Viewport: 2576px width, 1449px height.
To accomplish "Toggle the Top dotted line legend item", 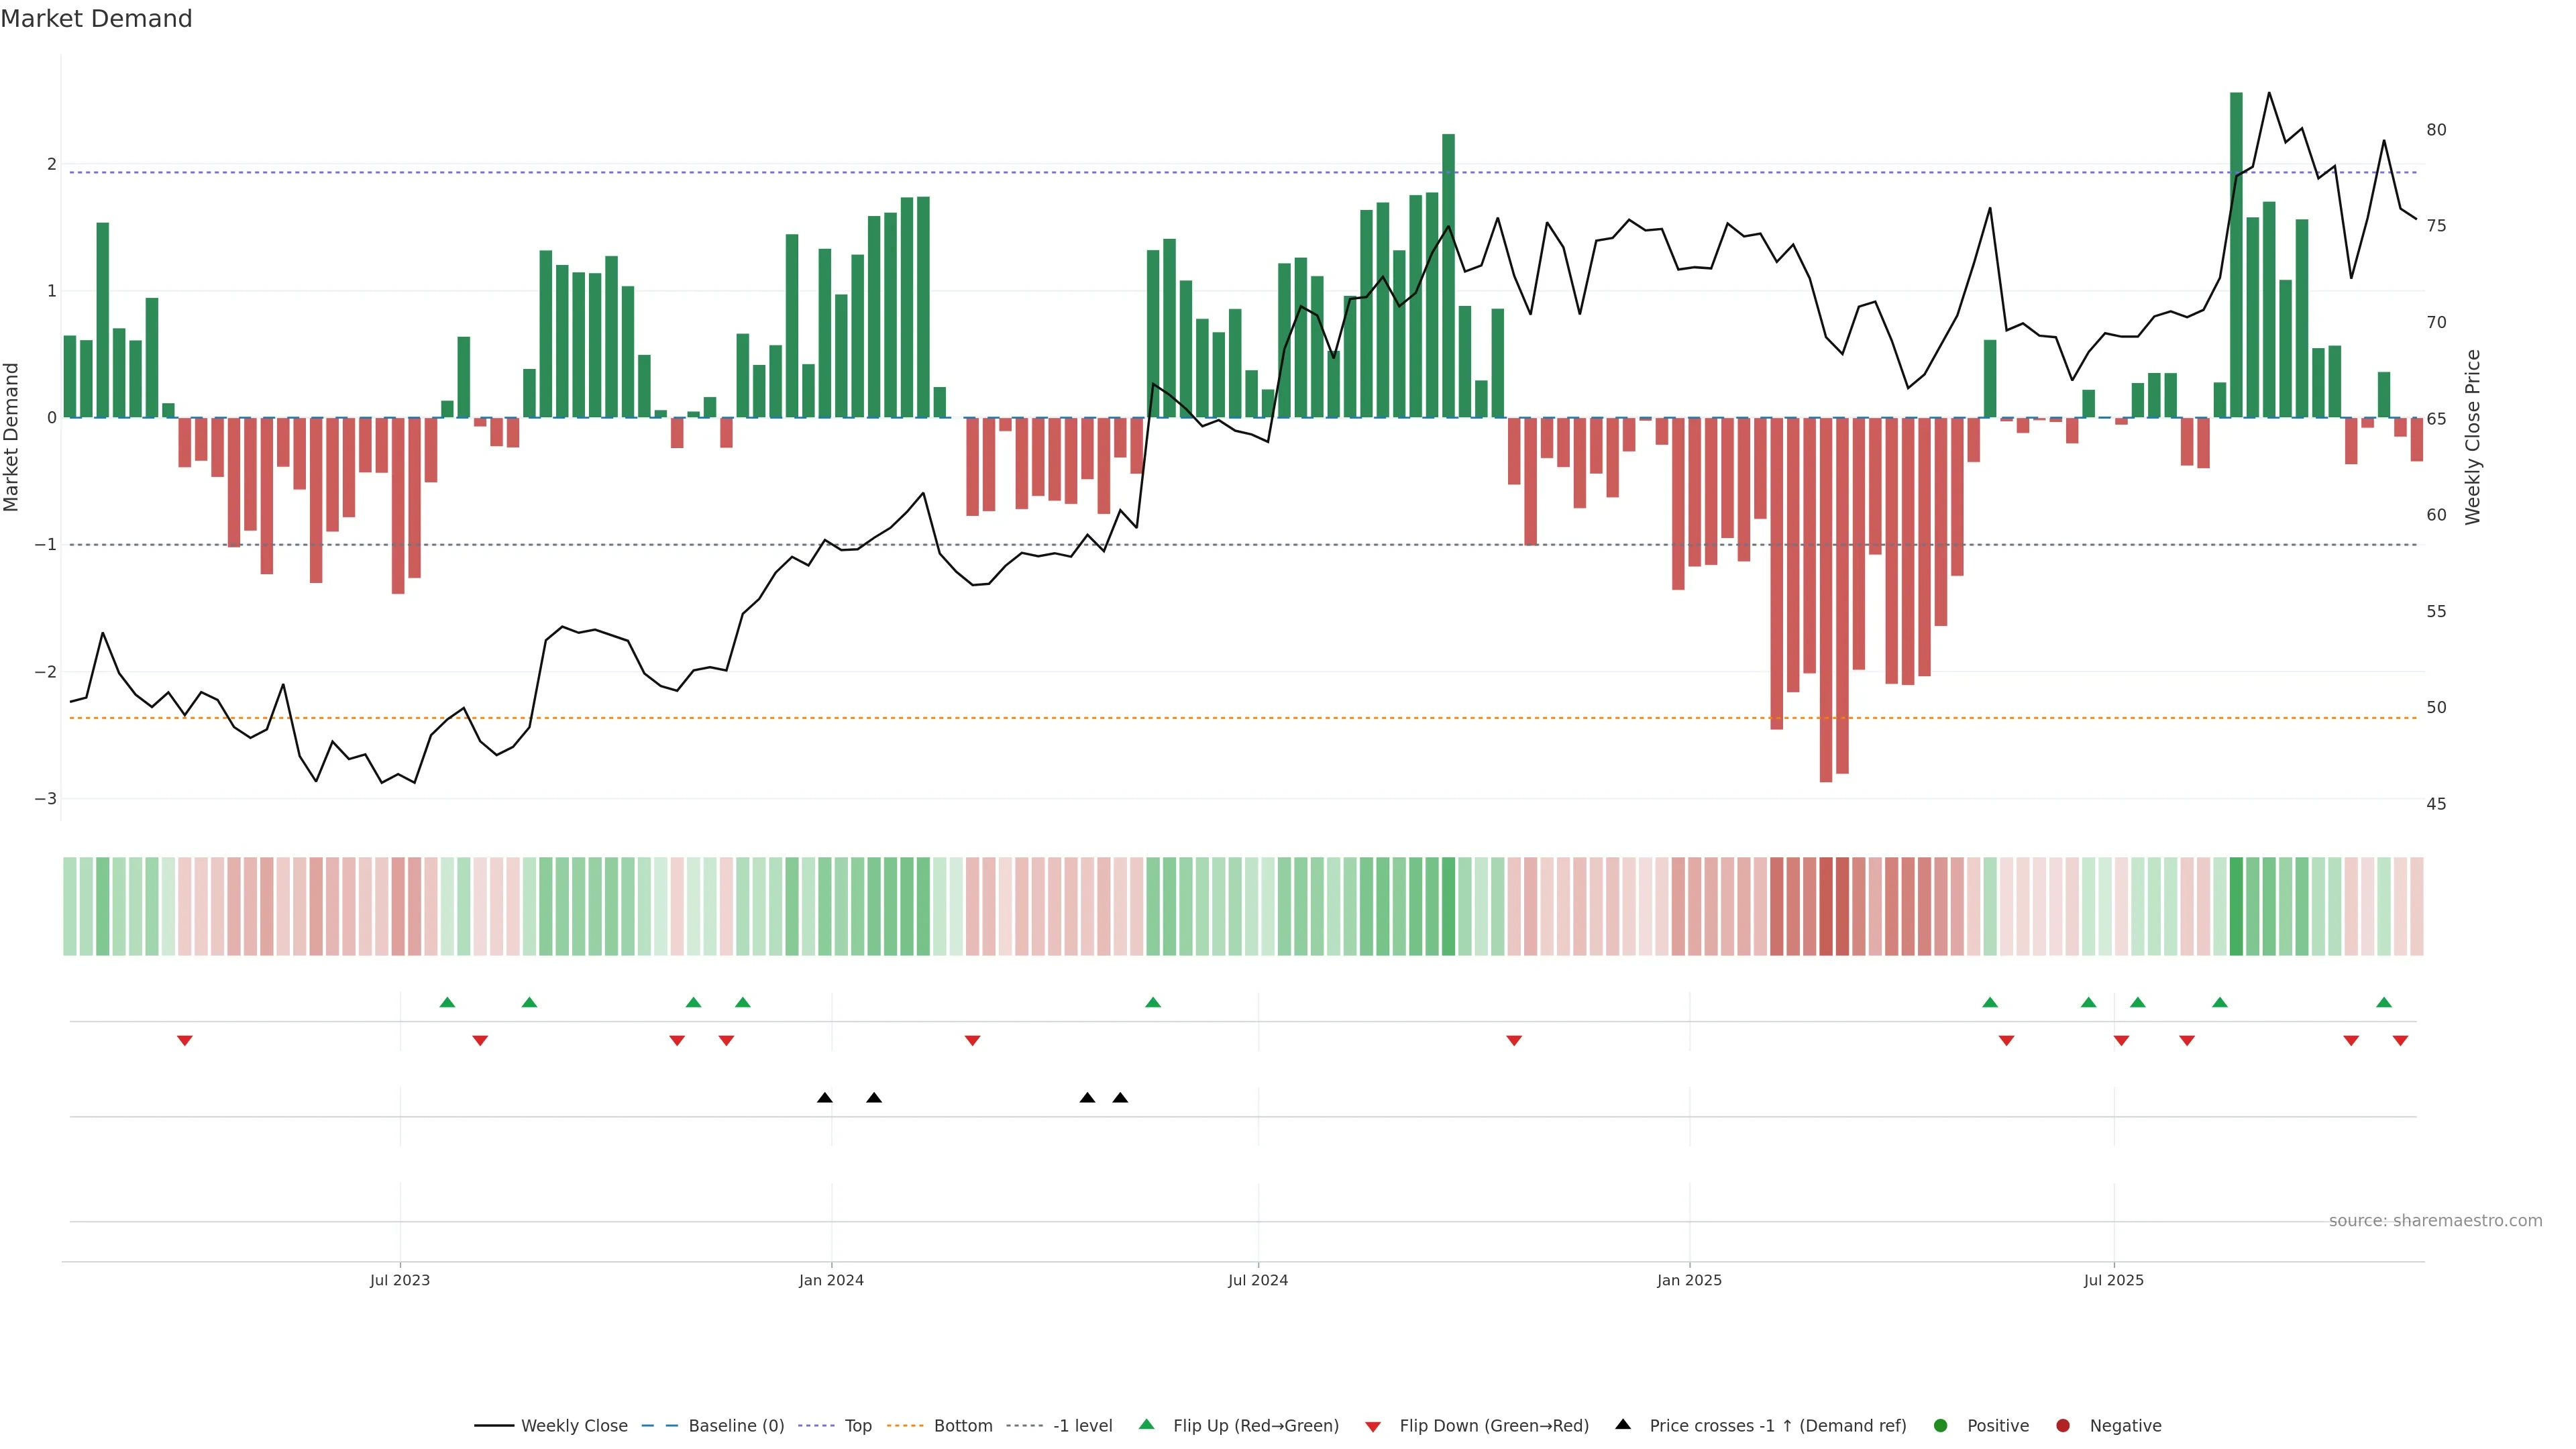I will [857, 1426].
